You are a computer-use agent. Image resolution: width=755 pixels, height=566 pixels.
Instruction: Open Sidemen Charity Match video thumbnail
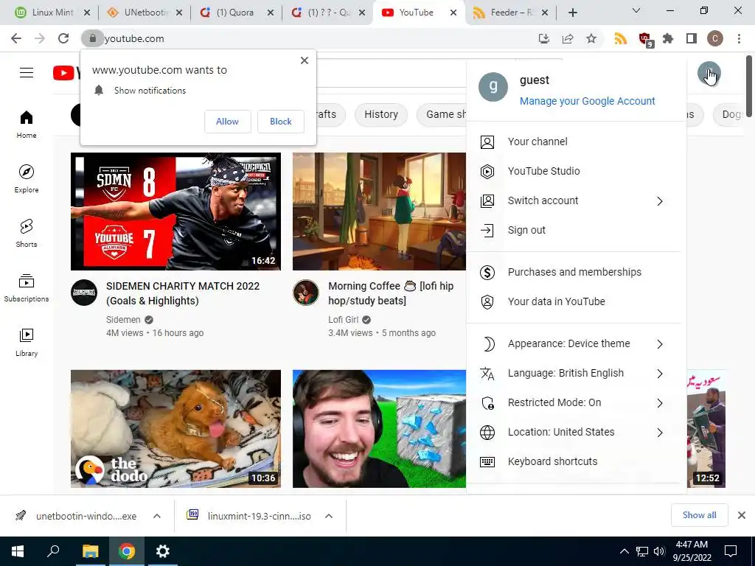click(175, 212)
